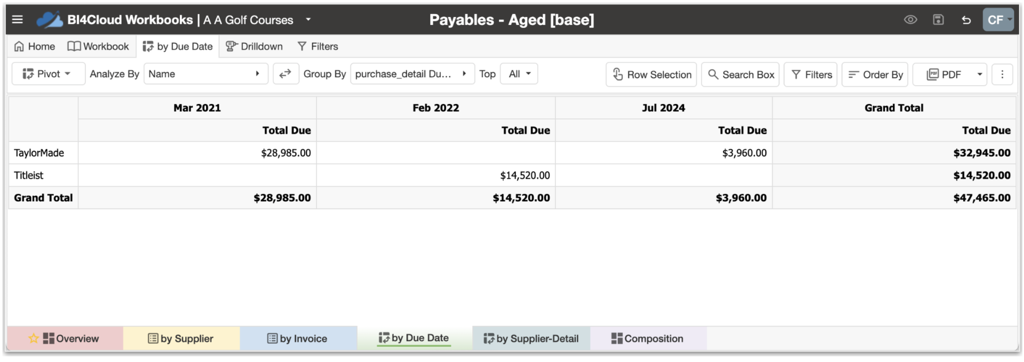Open the Overview sheet tab
This screenshot has height=362, width=1024.
coord(65,339)
